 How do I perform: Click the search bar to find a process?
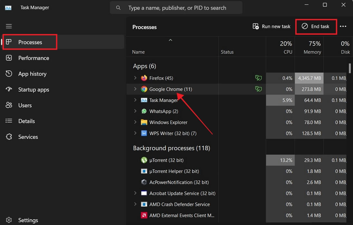click(176, 8)
